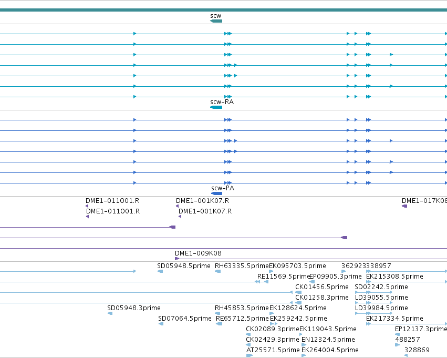447x358 pixels.
Task: Click the glyph under RH63335.5prime
Action: click(x=218, y=271)
